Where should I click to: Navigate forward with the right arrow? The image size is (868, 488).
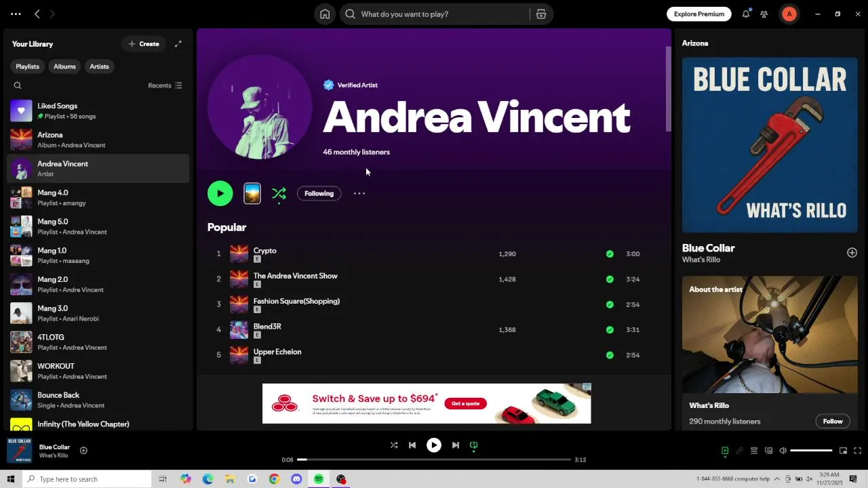(52, 14)
